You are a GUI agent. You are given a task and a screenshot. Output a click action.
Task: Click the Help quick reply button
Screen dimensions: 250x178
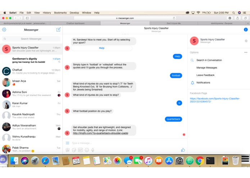point(101,48)
